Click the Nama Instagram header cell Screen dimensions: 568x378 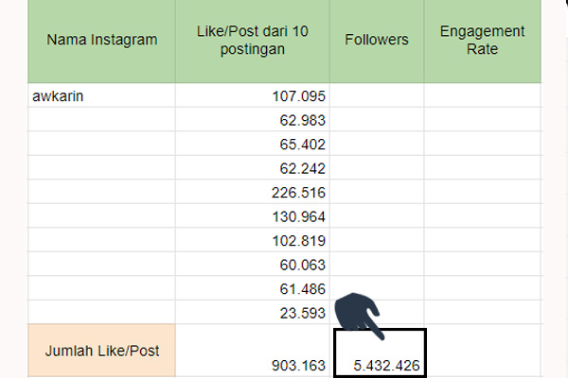101,41
